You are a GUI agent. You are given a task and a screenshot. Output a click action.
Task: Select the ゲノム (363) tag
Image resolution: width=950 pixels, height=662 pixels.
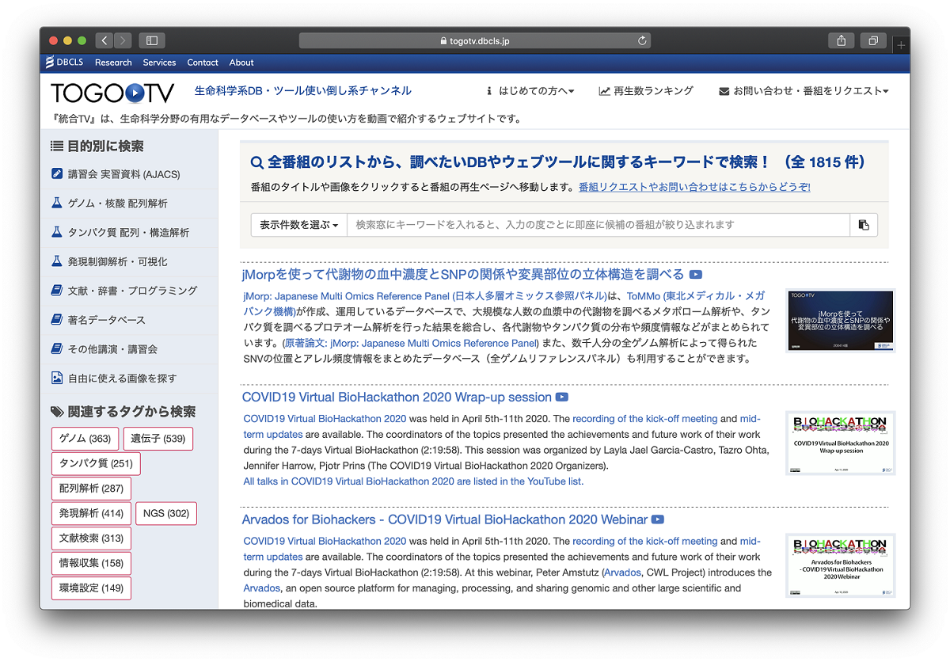tap(85, 439)
